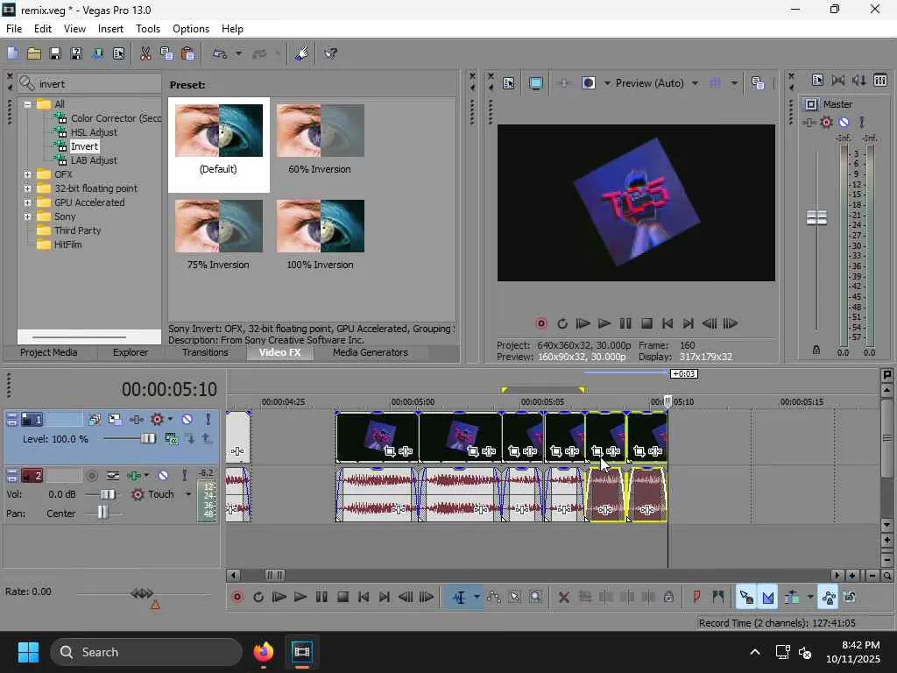Open Project Video Properties in the preview toolbar
Image resolution: width=897 pixels, height=673 pixels.
509,83
